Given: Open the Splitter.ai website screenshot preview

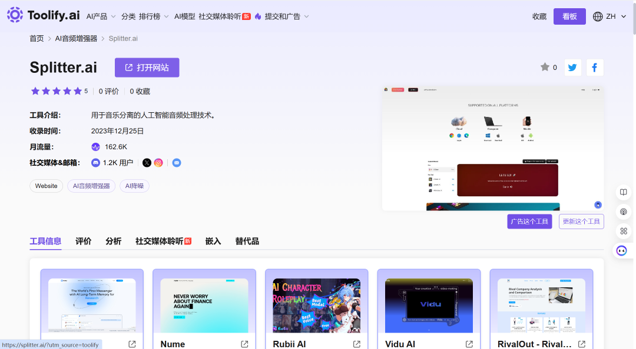Looking at the screenshot, I should click(493, 148).
